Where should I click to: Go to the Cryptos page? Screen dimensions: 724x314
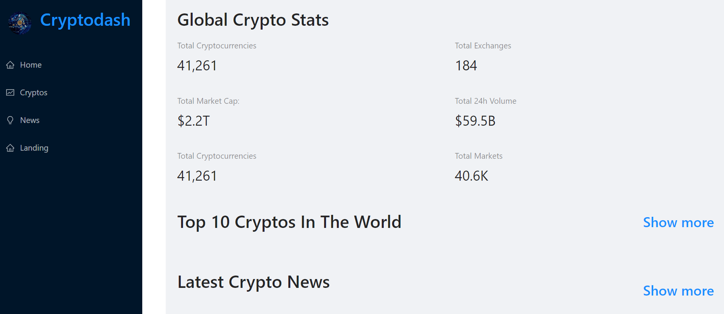coord(71,93)
